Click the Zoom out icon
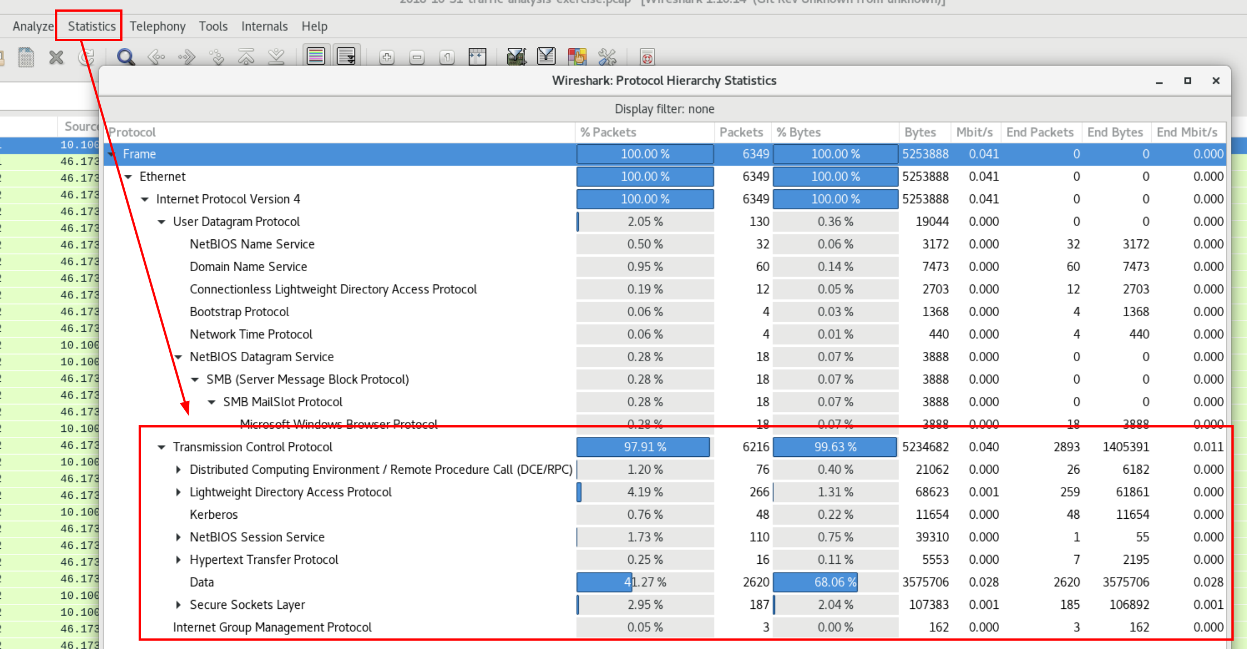 (x=417, y=57)
